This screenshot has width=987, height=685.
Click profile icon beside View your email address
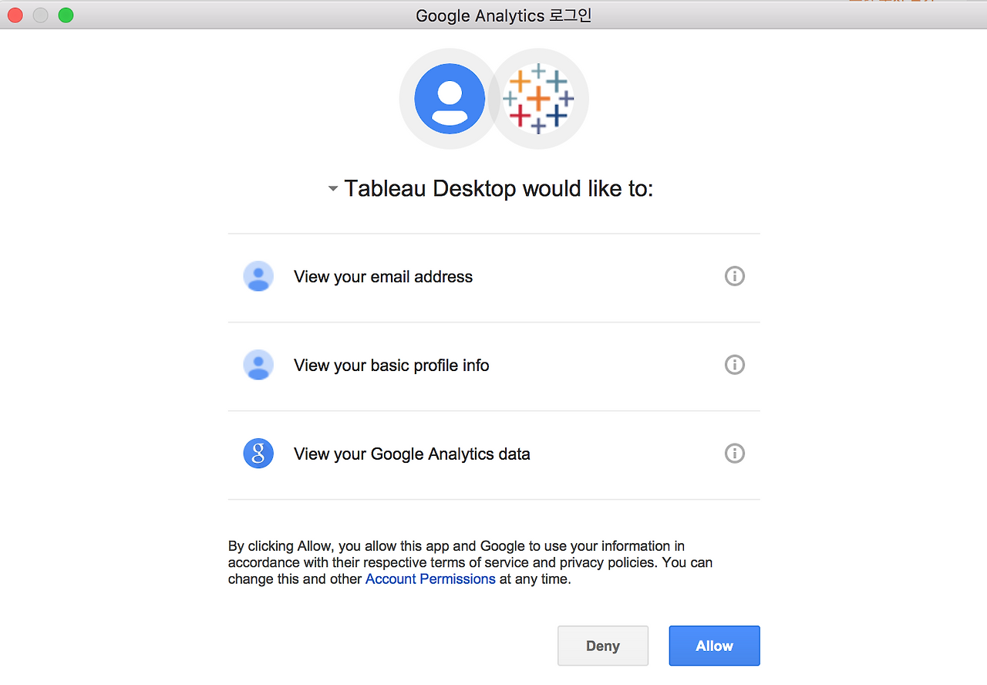click(258, 276)
